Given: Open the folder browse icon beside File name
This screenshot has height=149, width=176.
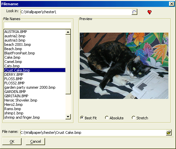Looking at the screenshot, I should (169, 133).
